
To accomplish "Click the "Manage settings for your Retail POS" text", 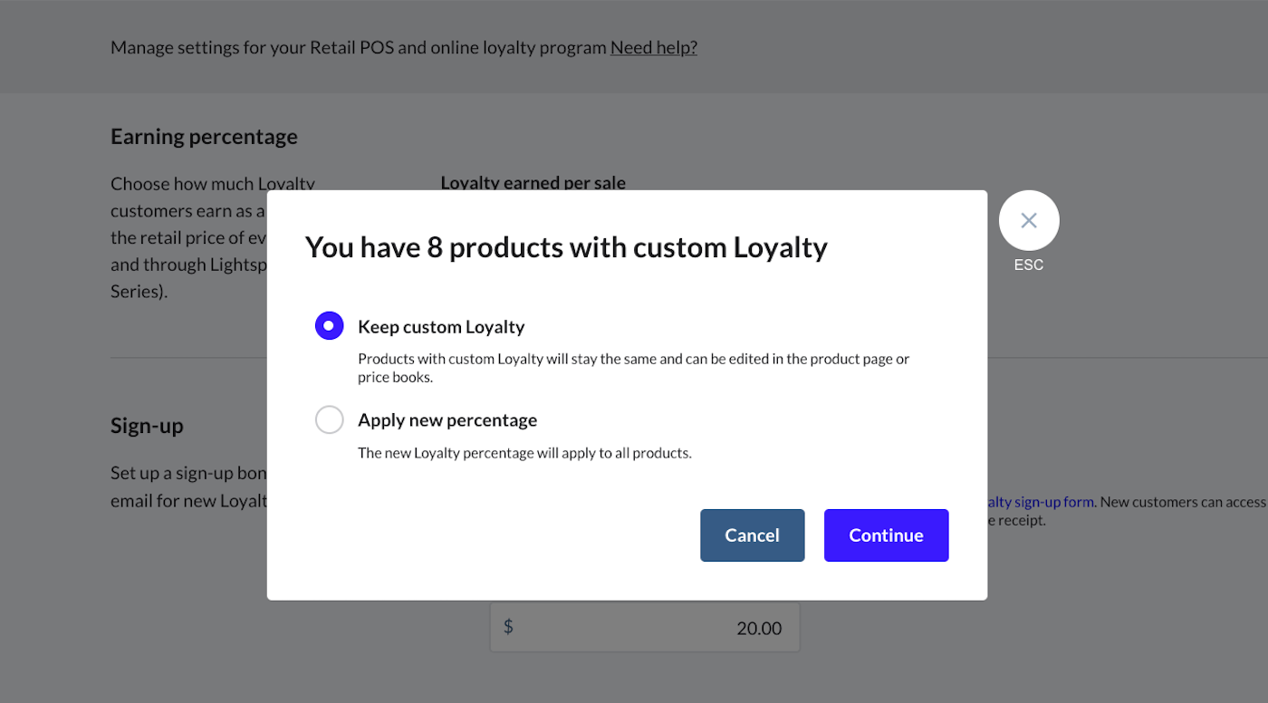I will 358,47.
